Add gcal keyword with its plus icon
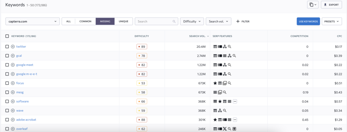The image size is (347, 132). 13,56
